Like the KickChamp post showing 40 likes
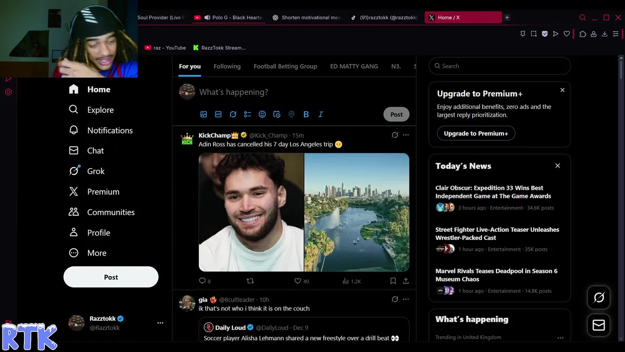The width and height of the screenshot is (625, 352). click(297, 281)
